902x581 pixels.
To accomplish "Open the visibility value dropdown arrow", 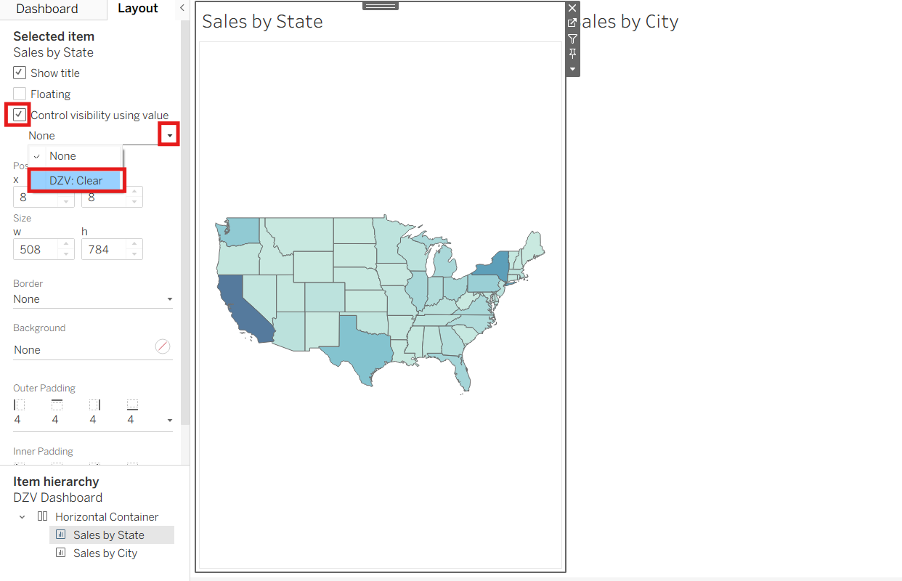I will click(x=169, y=135).
